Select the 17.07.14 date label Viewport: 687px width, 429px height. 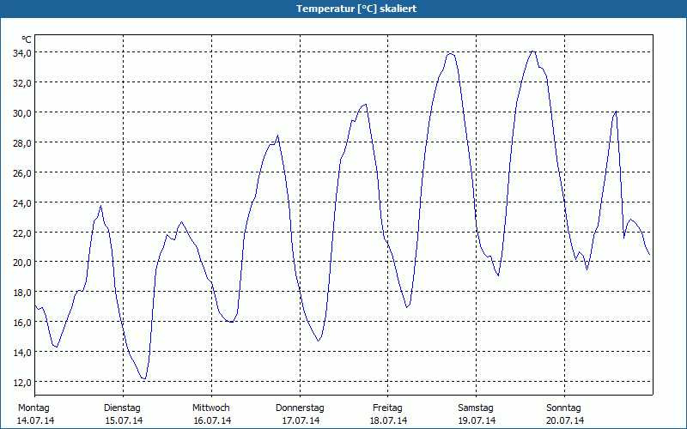click(300, 420)
